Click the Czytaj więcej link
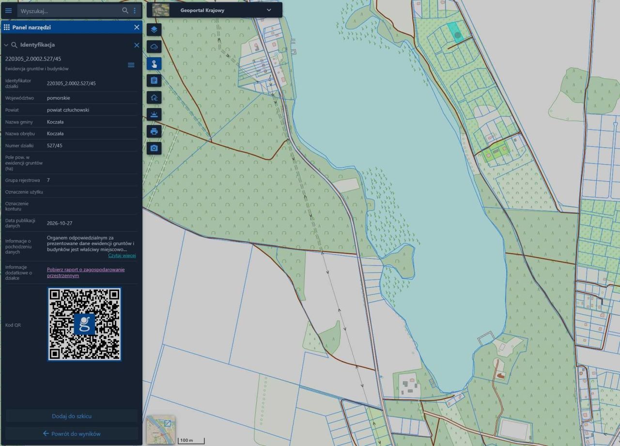This screenshot has width=620, height=446. click(122, 256)
